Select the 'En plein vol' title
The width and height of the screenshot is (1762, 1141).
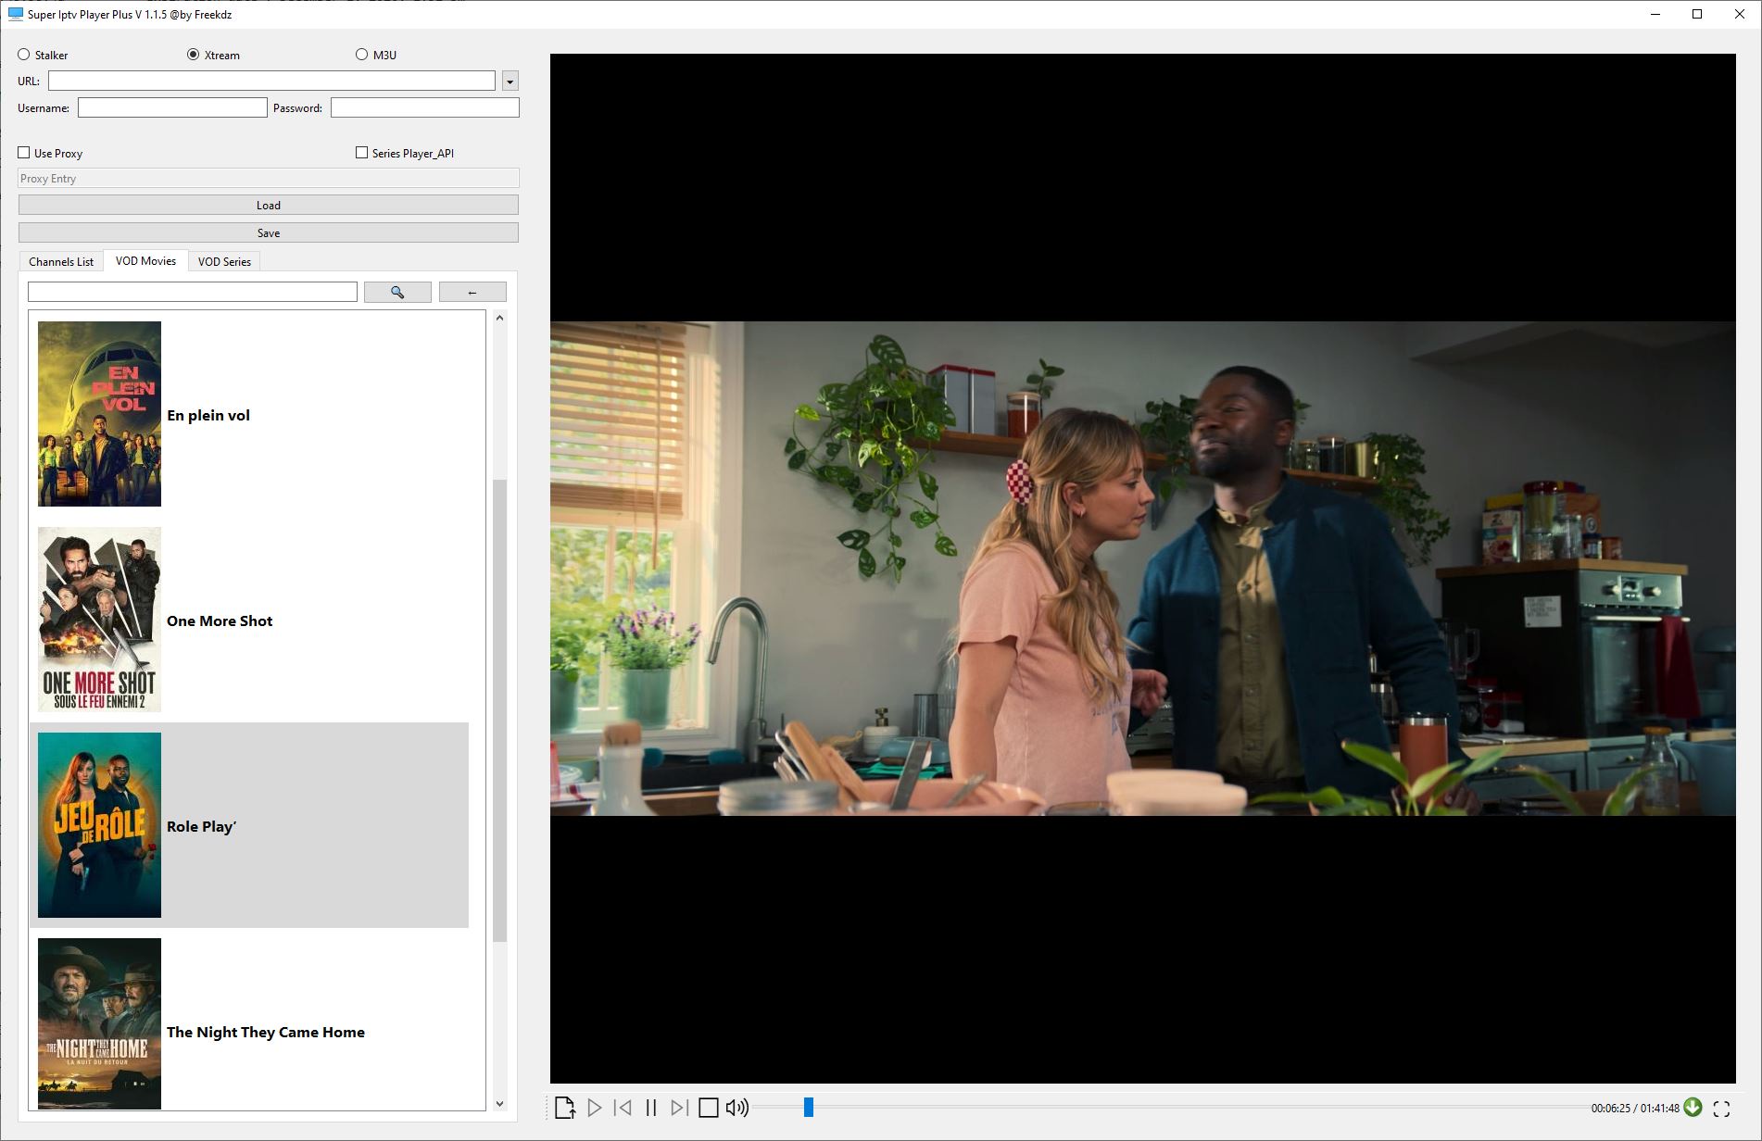click(x=208, y=415)
